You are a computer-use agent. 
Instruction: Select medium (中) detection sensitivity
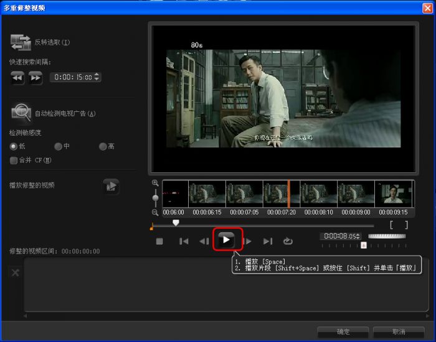tap(58, 147)
